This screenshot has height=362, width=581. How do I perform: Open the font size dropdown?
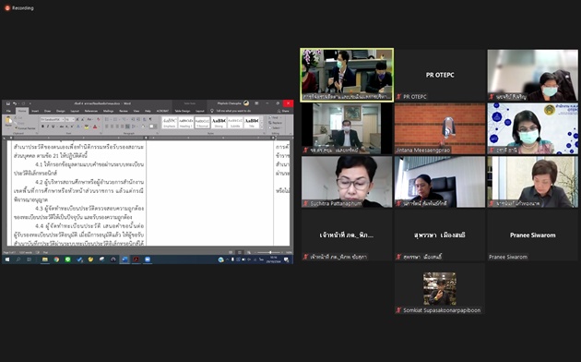coord(74,119)
